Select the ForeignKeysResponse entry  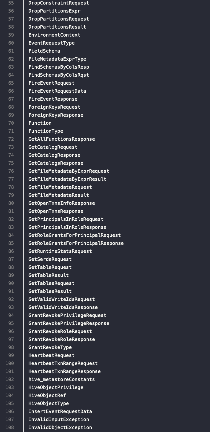[x=56, y=115]
